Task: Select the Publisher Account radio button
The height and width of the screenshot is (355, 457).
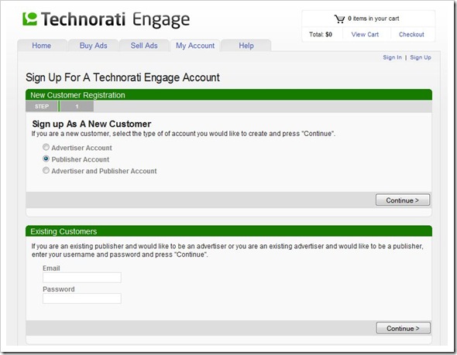Action: pyautogui.click(x=46, y=159)
